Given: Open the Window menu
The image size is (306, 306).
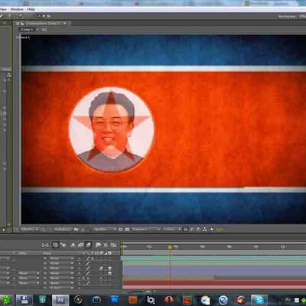Looking at the screenshot, I should pos(17,9).
